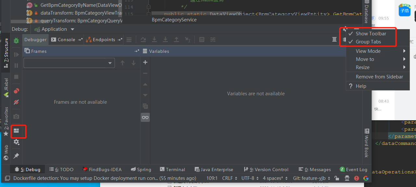This screenshot has width=416, height=187.
Task: Click the Stop debug square icon
Action: click(16, 77)
